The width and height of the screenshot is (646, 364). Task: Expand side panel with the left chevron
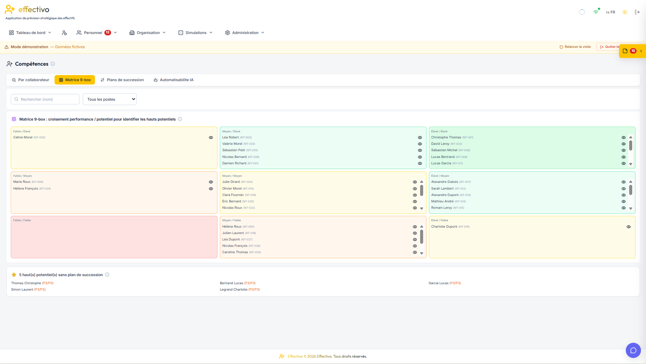641,51
